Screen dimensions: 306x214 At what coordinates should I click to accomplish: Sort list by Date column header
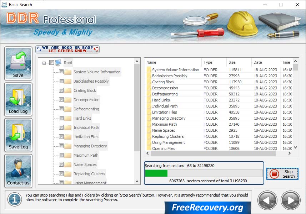click(266, 62)
